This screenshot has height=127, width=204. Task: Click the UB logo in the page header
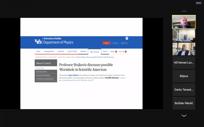click(x=38, y=41)
